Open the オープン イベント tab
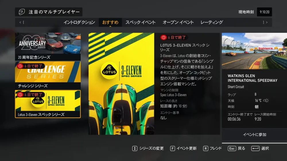The width and height of the screenshot is (287, 161). (178, 22)
